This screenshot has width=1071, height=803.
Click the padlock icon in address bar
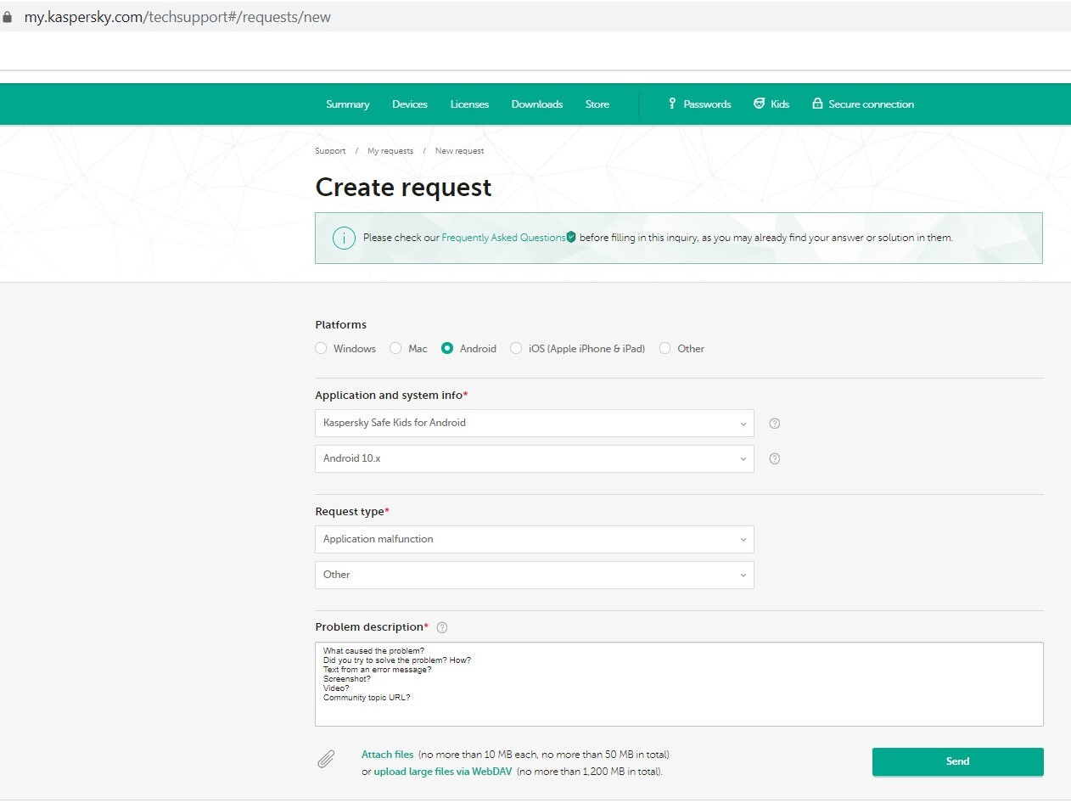pos(8,17)
